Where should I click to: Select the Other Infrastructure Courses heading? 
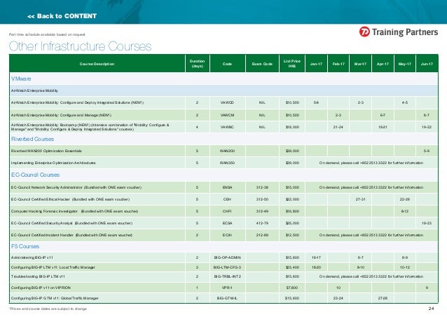click(80, 46)
